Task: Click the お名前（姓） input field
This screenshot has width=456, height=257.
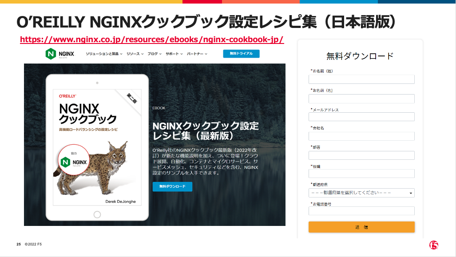Action: 361,79
